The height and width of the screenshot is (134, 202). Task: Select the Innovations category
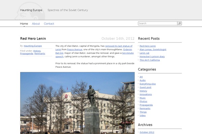tap(146, 94)
